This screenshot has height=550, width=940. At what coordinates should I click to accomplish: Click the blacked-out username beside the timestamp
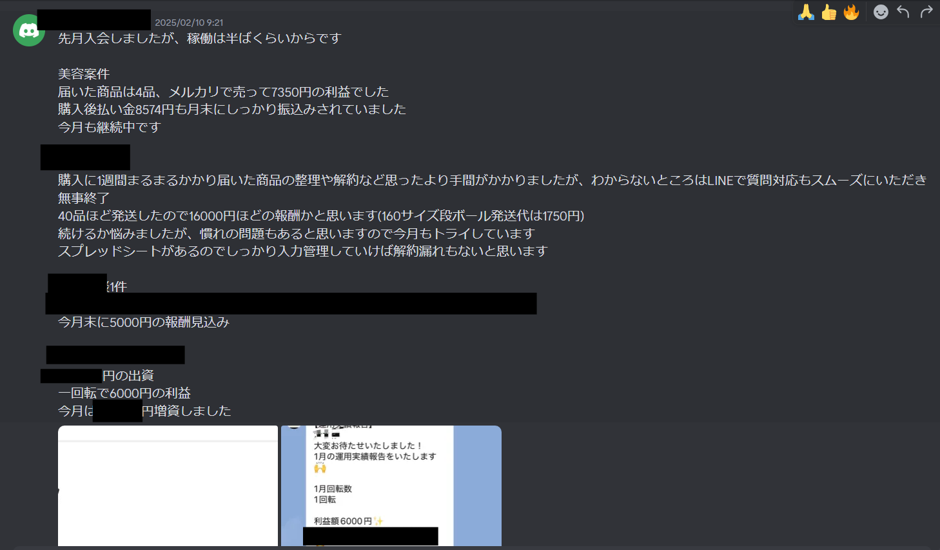point(94,20)
